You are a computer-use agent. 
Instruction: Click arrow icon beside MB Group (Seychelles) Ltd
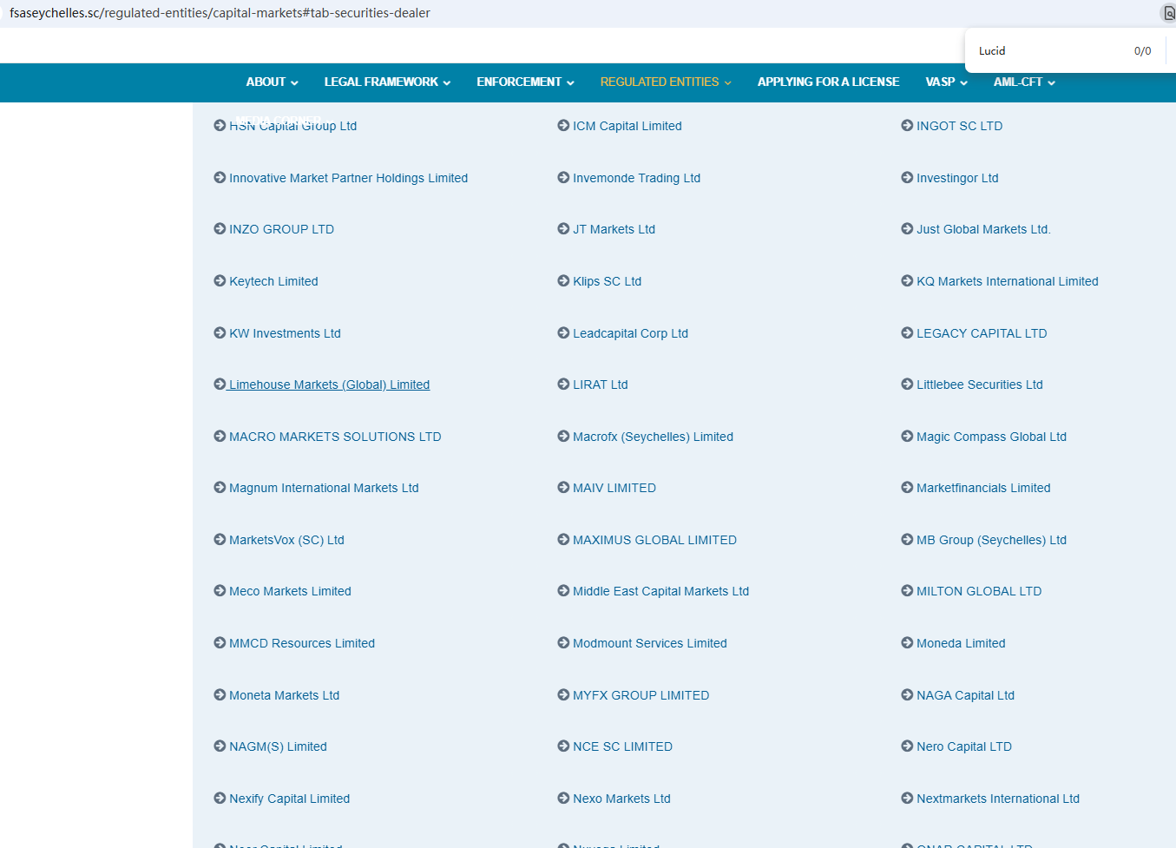(x=907, y=540)
